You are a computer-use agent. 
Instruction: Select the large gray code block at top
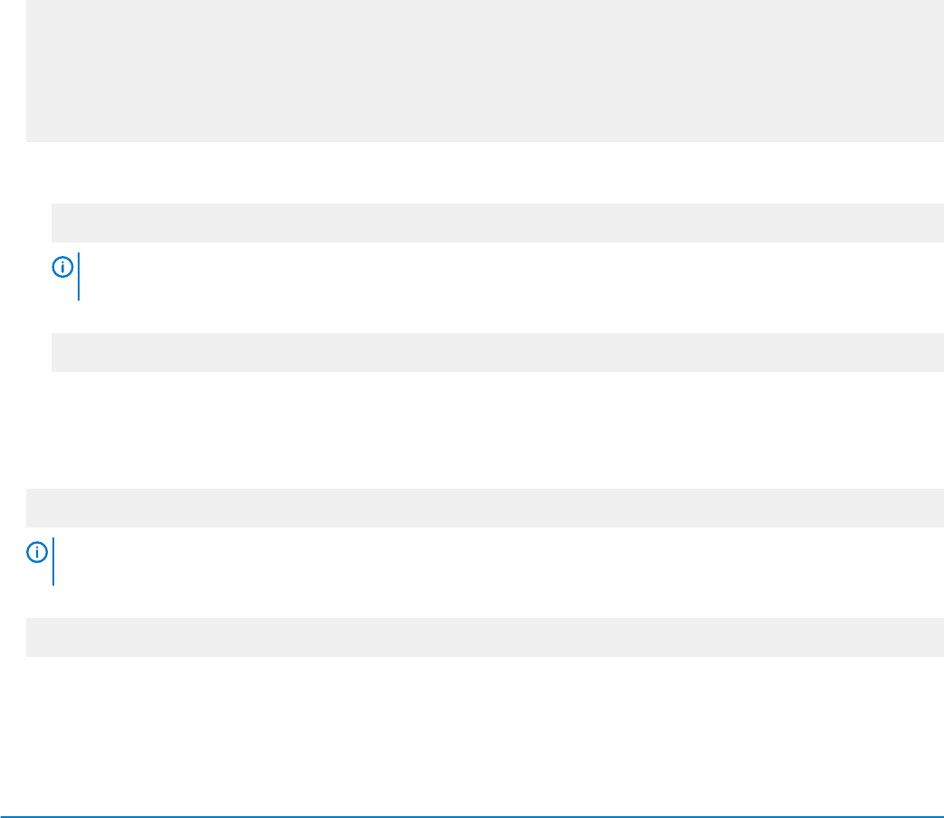[x=485, y=71]
